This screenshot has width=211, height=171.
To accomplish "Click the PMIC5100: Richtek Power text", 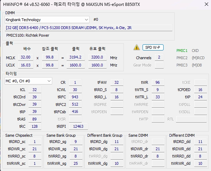I will pyautogui.click(x=28, y=35).
